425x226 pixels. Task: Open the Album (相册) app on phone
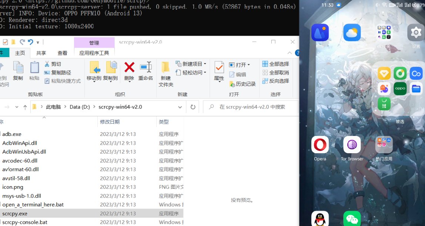[320, 32]
